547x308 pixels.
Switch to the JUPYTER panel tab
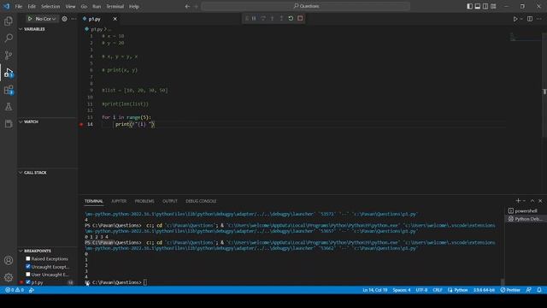click(119, 201)
